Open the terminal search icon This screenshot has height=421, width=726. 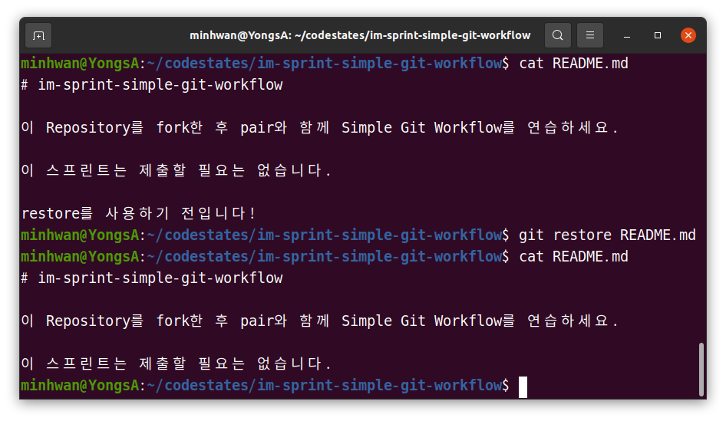[x=557, y=35]
